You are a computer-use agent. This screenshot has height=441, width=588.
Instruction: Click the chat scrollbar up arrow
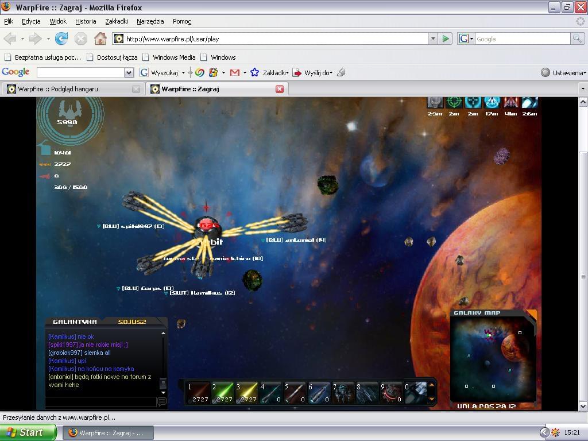(163, 333)
